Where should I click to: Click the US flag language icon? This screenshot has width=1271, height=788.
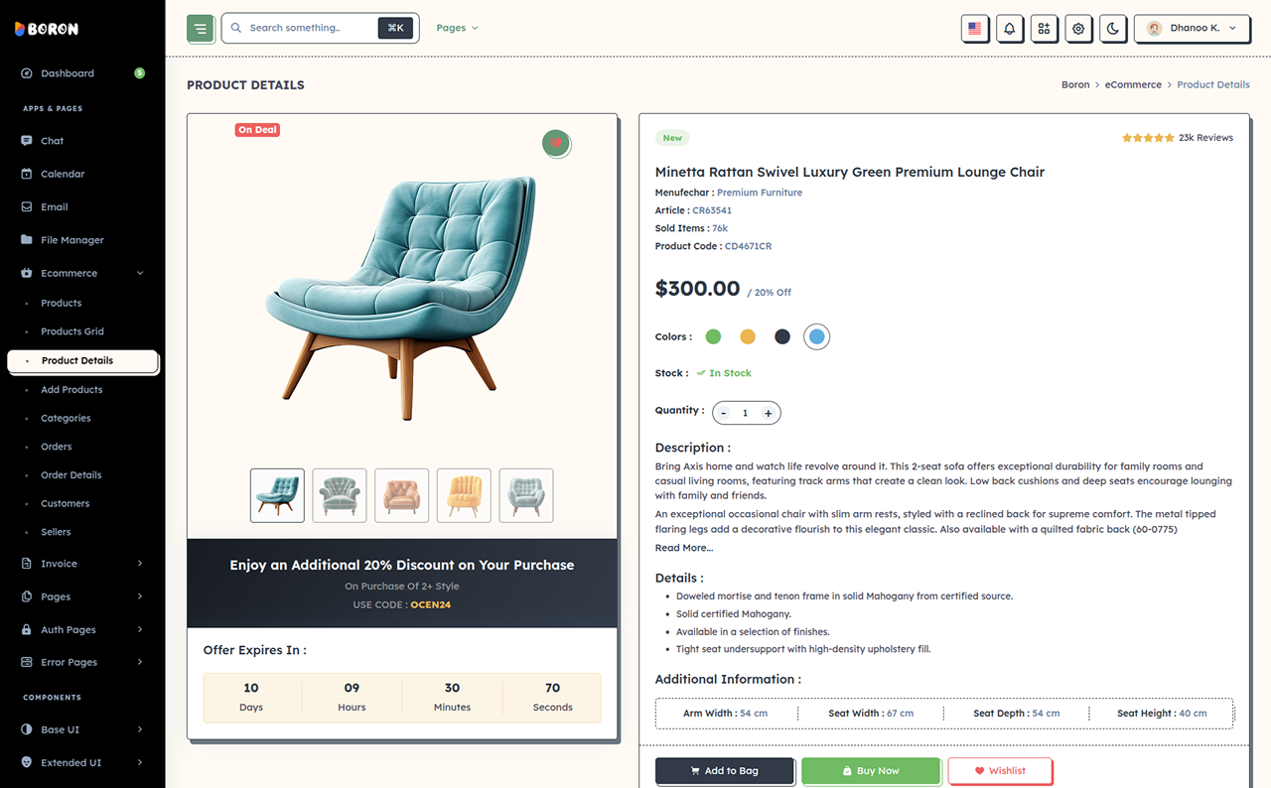pos(974,29)
